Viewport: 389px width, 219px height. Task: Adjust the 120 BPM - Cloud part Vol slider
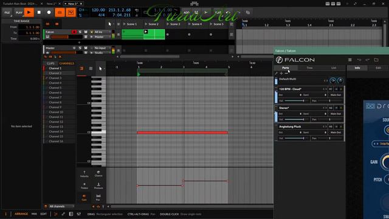[x=296, y=101]
